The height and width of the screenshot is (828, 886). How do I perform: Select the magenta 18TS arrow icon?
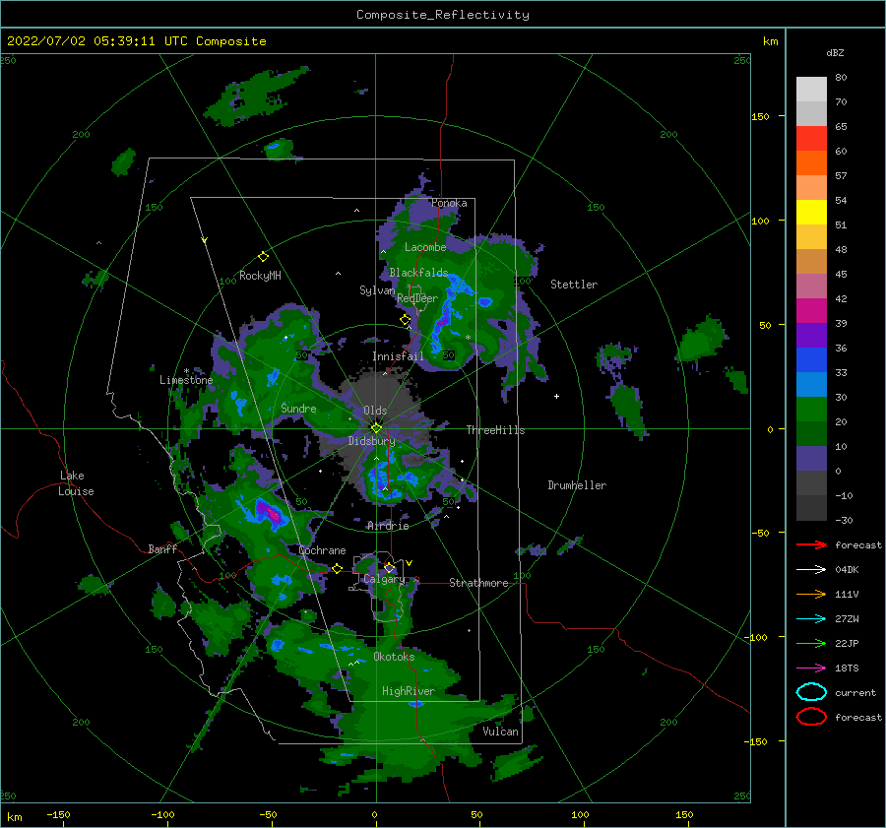pyautogui.click(x=811, y=669)
